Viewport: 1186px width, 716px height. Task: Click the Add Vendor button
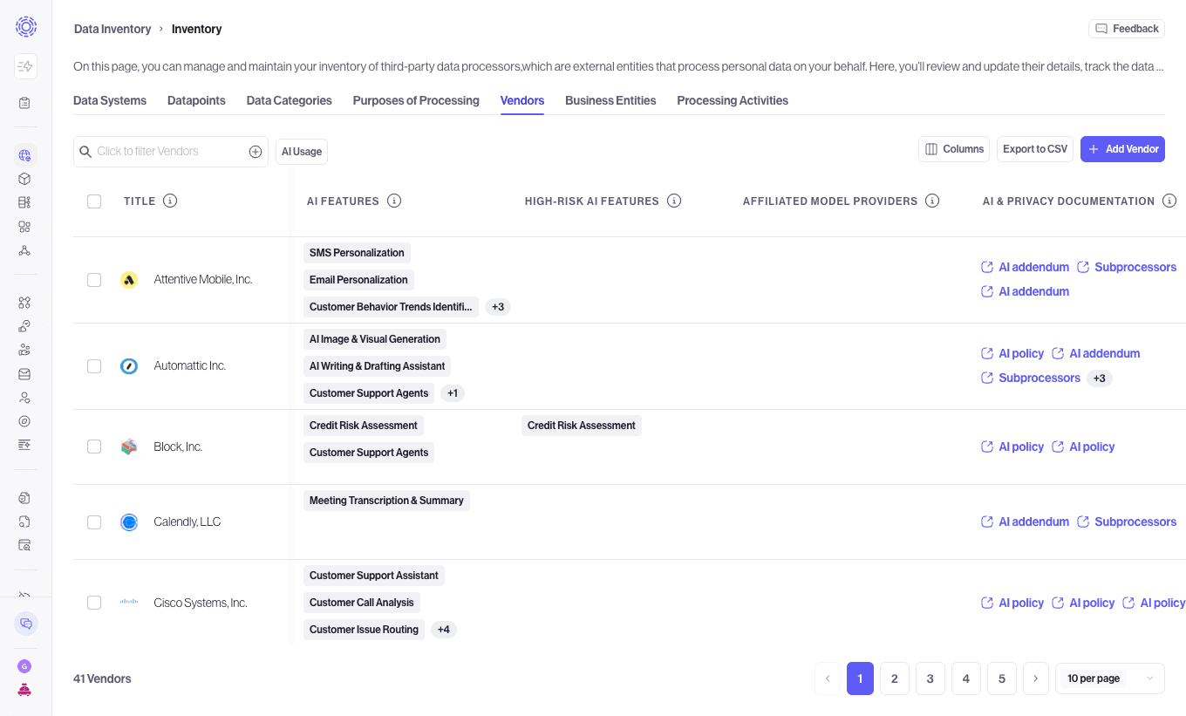coord(1122,149)
